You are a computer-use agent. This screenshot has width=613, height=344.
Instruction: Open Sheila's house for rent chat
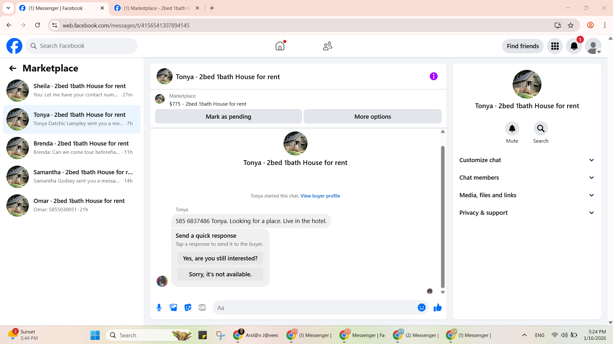point(72,91)
